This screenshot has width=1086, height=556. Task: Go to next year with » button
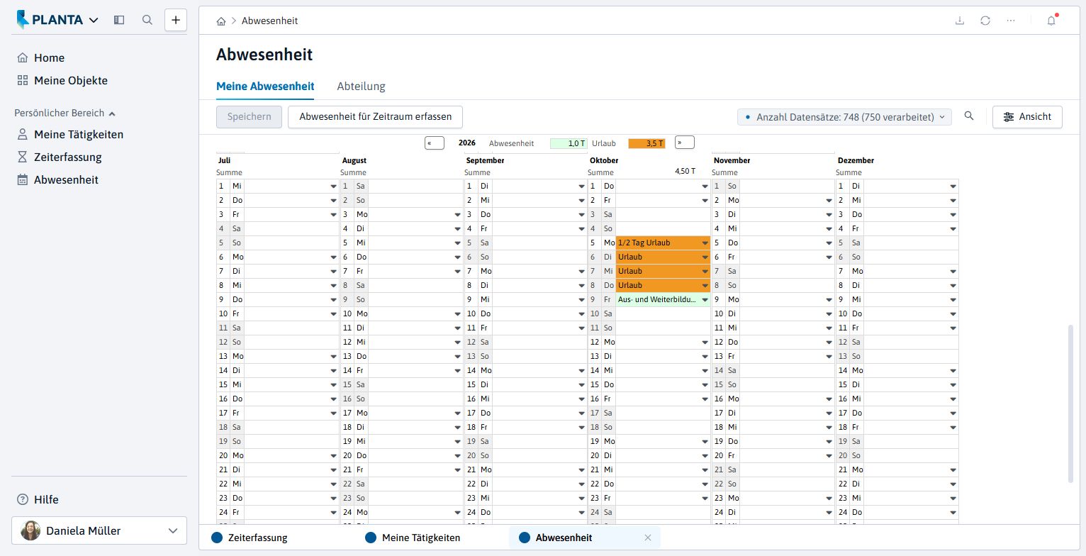pyautogui.click(x=684, y=143)
